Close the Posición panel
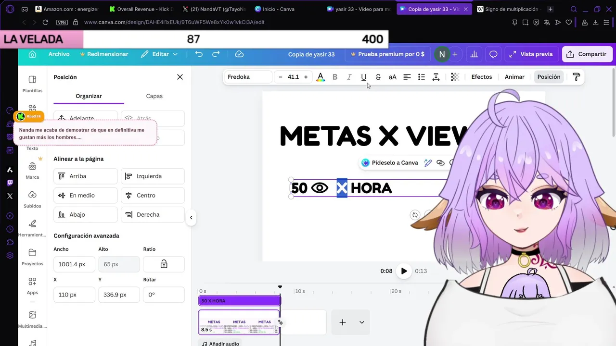Screen dimensions: 616x346 [x=180, y=77]
